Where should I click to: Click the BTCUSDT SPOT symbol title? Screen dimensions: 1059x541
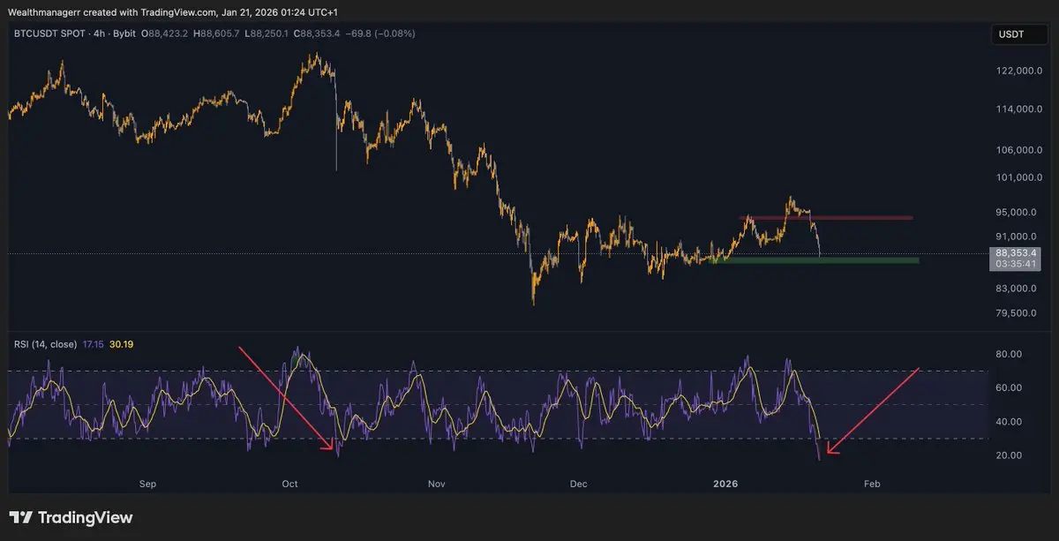(49, 34)
